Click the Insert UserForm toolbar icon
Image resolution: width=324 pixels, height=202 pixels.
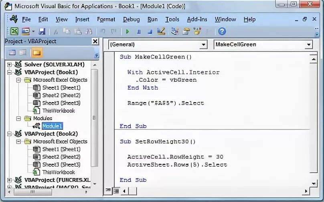pyautogui.click(x=26, y=31)
